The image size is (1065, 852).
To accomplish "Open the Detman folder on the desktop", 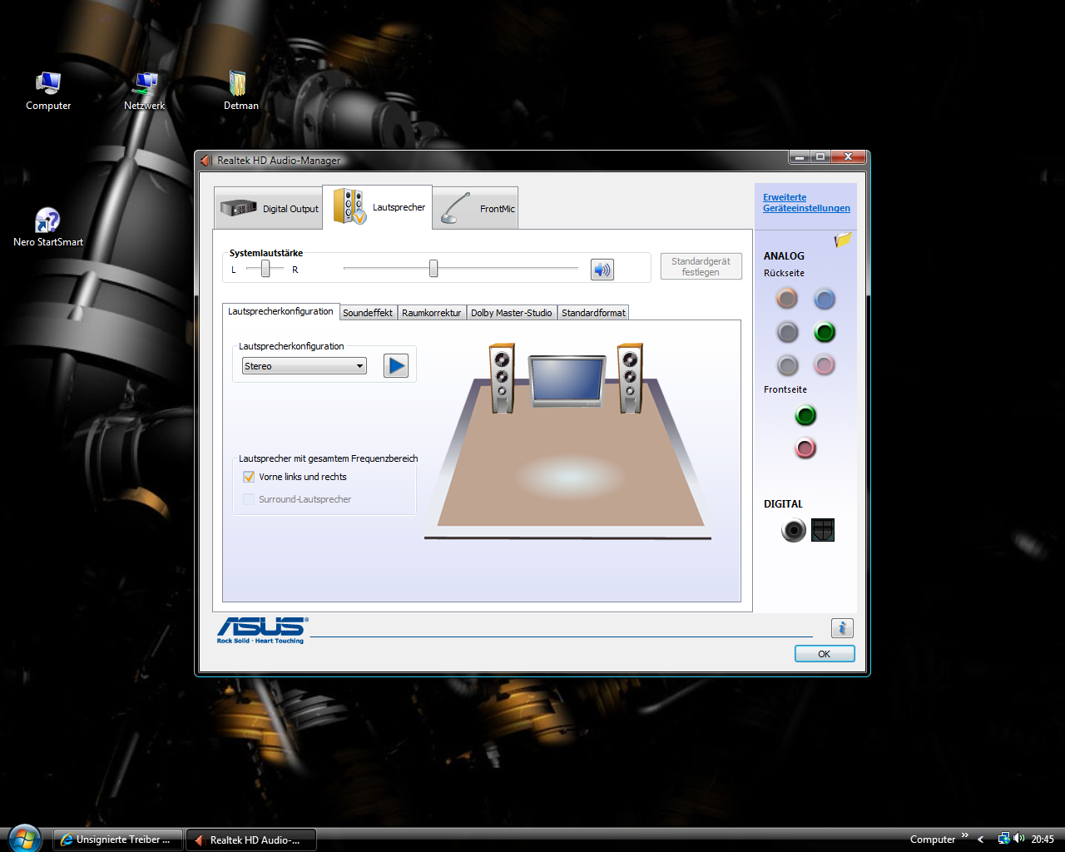I will coord(240,91).
